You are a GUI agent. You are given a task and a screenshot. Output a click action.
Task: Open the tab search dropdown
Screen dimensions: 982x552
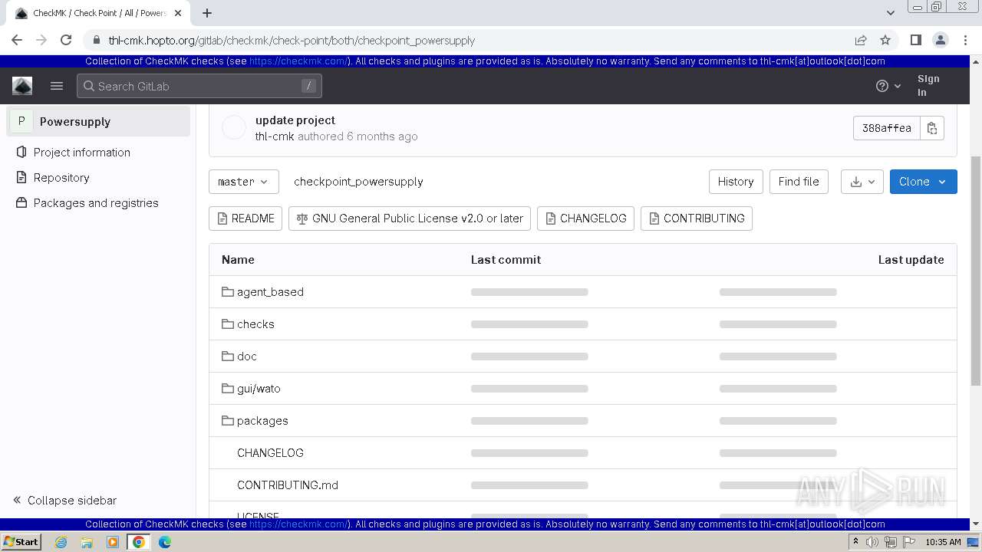click(891, 13)
